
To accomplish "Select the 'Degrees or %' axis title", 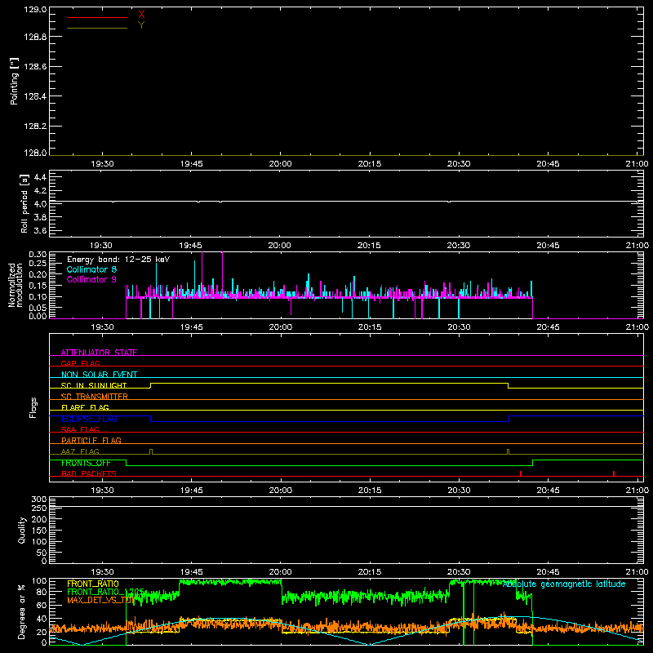I will click(22, 612).
